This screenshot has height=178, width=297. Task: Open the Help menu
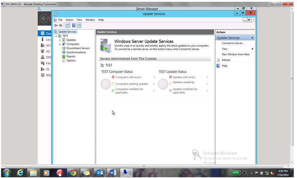pyautogui.click(x=101, y=20)
